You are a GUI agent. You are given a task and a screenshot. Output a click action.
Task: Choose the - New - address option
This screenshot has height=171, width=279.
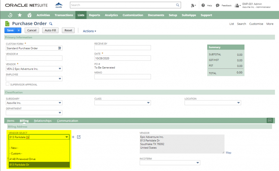(39, 148)
